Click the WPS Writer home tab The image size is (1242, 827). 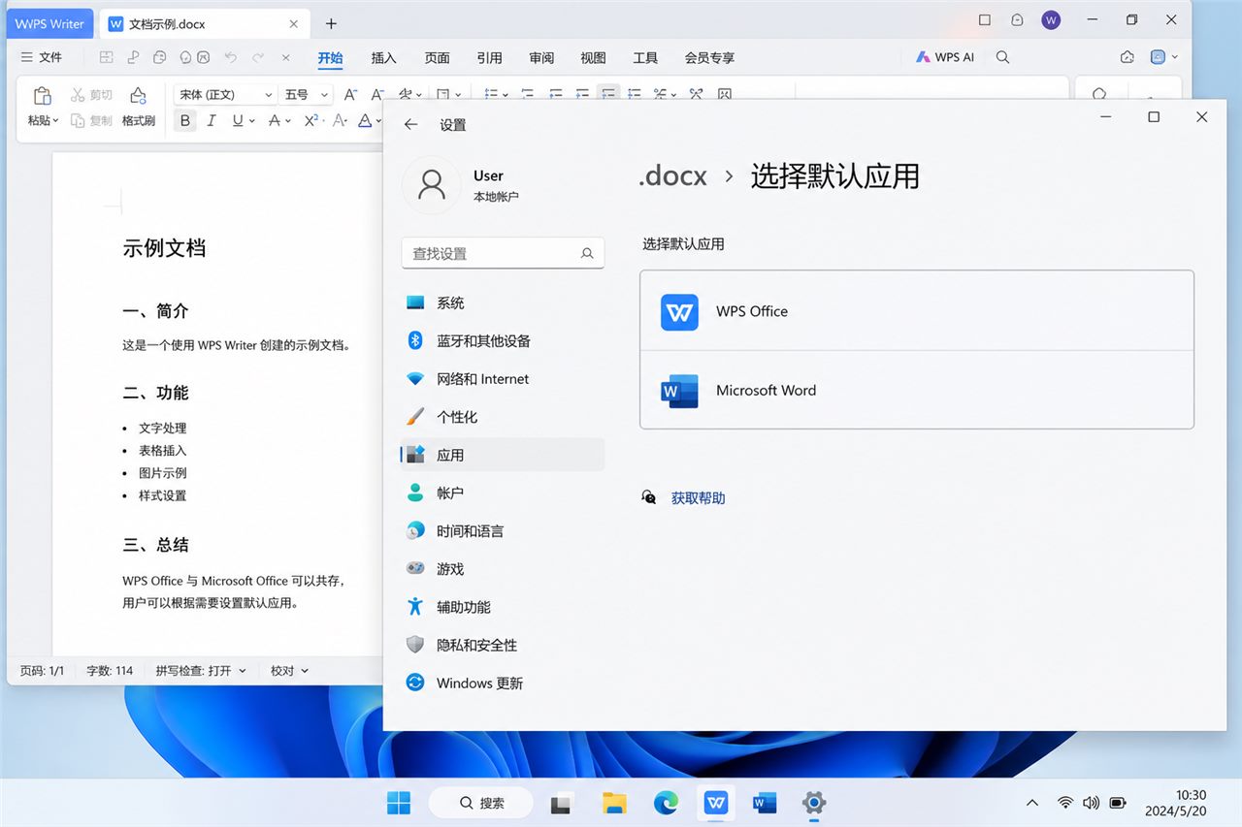point(50,23)
